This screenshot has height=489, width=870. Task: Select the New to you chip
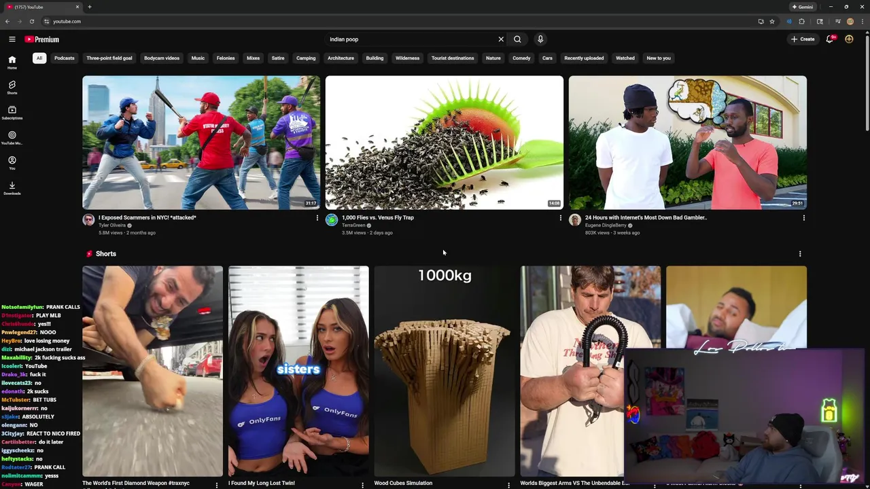(x=659, y=58)
